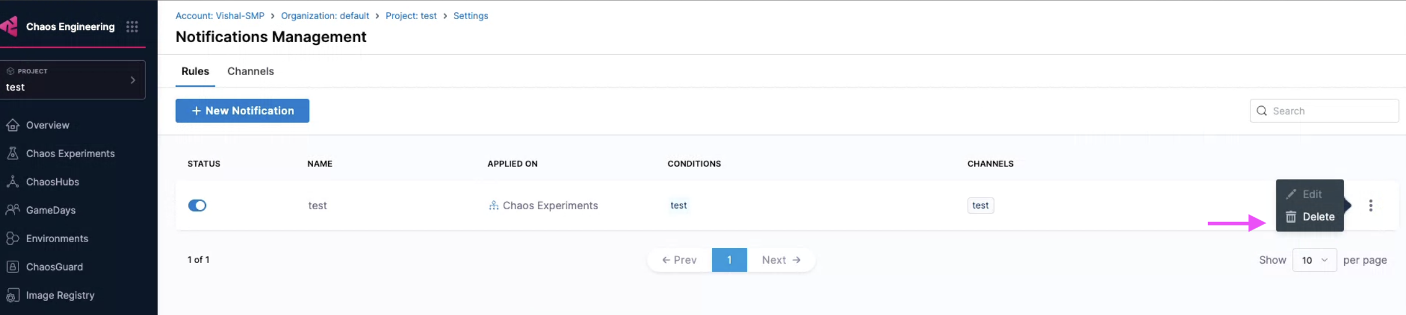Click the Next page button
1406x315 pixels.
coord(781,260)
